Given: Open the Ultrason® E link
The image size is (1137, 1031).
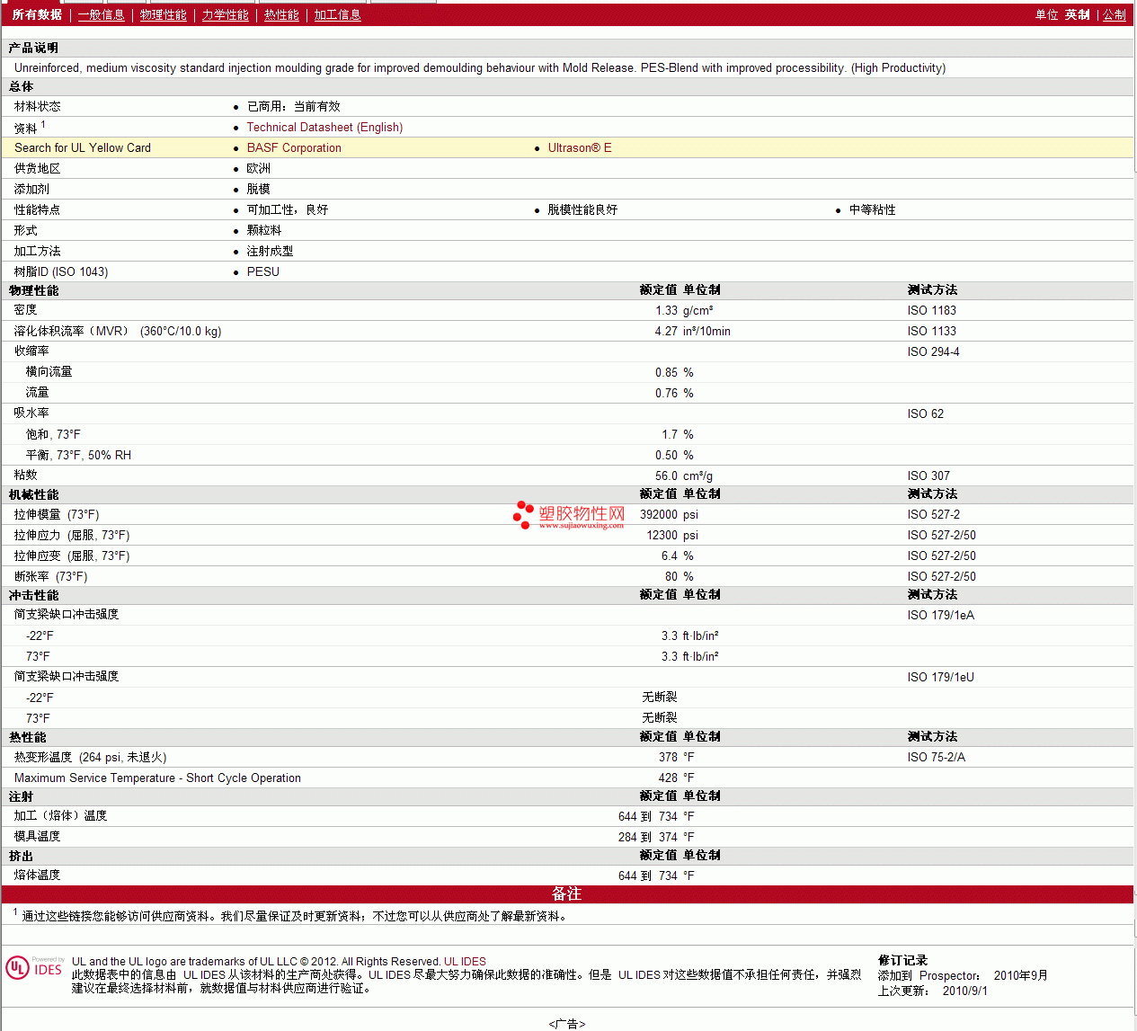Looking at the screenshot, I should [580, 148].
